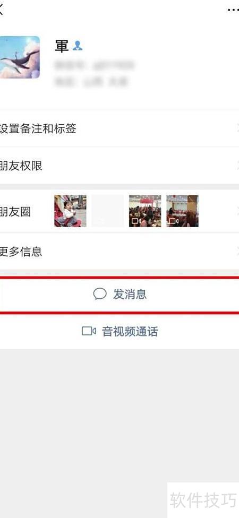Tap the video camera call icon
The width and height of the screenshot is (239, 518).
[x=89, y=331]
